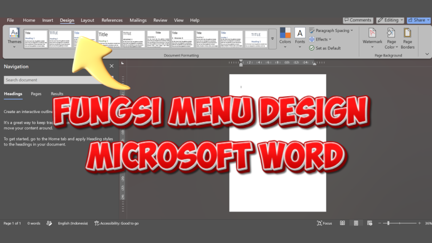Switch to Web Layout view
432x243 pixels.
click(x=370, y=223)
